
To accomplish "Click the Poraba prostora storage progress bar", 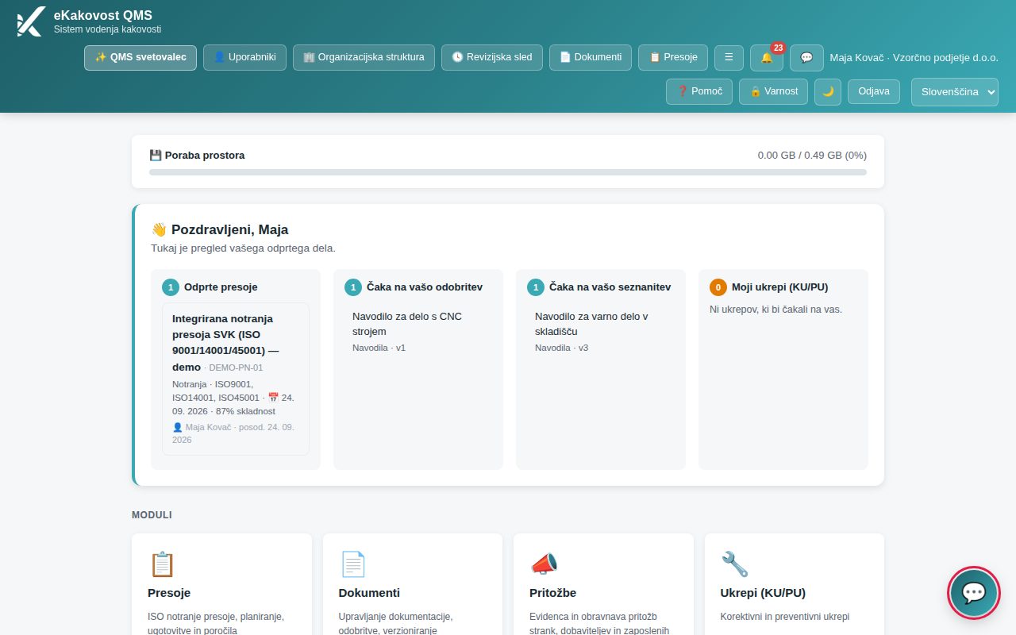I will tap(508, 172).
